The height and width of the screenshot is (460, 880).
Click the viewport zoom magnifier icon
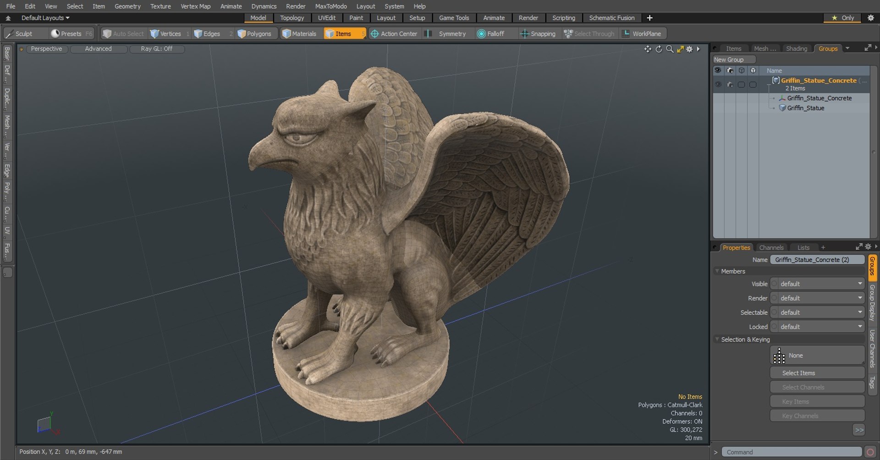pyautogui.click(x=670, y=49)
